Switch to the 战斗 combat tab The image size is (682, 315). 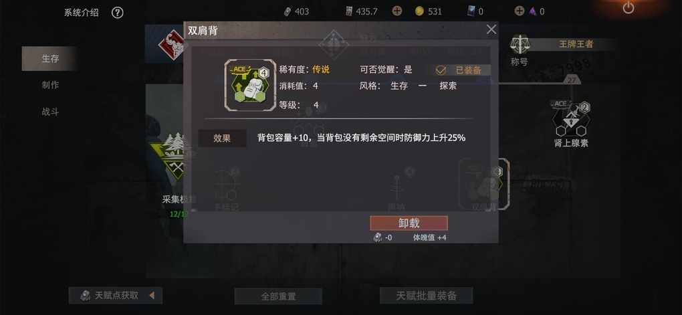click(x=50, y=112)
